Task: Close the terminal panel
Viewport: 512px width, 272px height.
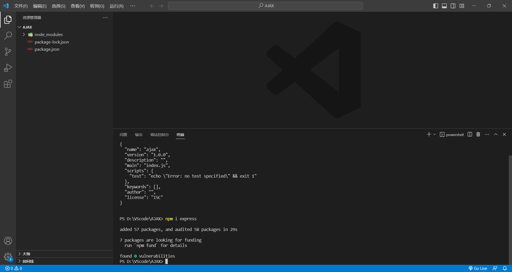Action: tap(504, 134)
